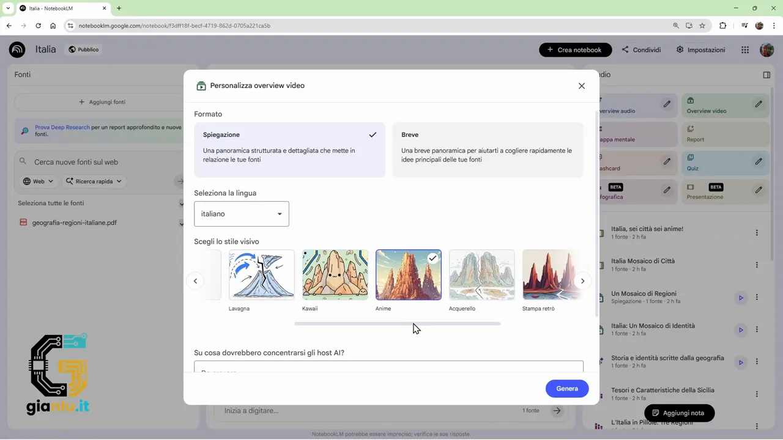Toggle the Seleziona tutte le fonti checkbox
This screenshot has width=783, height=440.
coord(181,204)
